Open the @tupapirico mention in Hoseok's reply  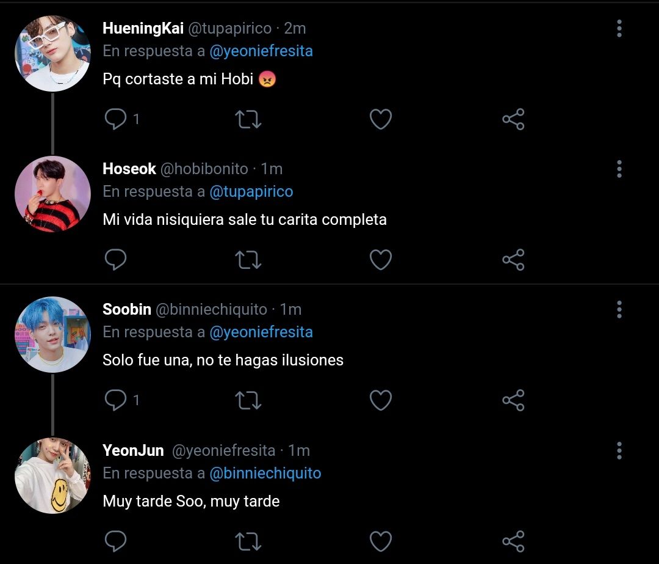point(251,192)
